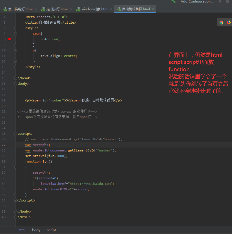Click line number 19 in gutter
This screenshot has height=234, width=232.
point(4,100)
